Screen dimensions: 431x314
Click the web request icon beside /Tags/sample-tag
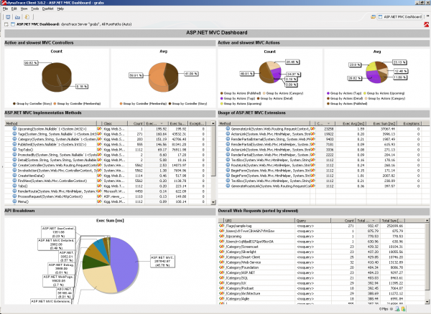click(221, 226)
